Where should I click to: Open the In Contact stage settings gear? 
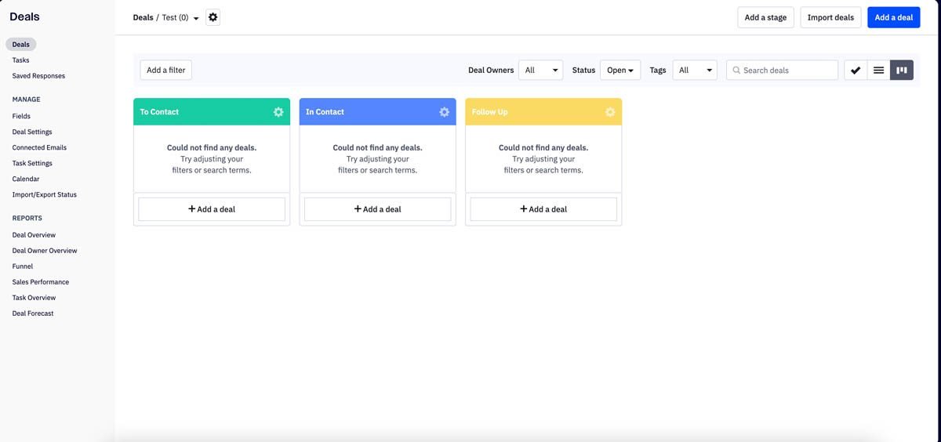tap(444, 112)
